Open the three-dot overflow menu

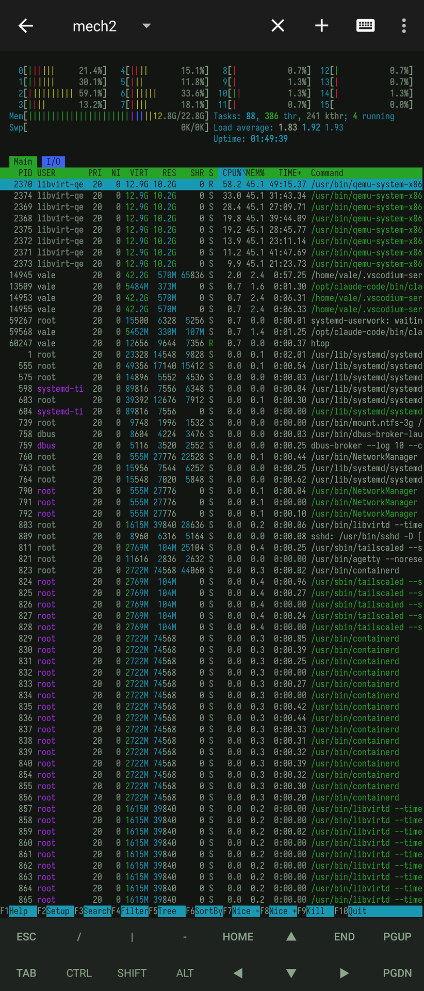click(x=404, y=26)
